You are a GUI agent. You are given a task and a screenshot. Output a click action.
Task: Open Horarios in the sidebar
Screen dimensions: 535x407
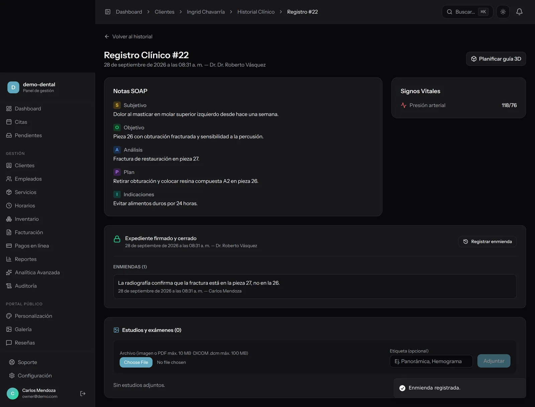tap(47, 206)
